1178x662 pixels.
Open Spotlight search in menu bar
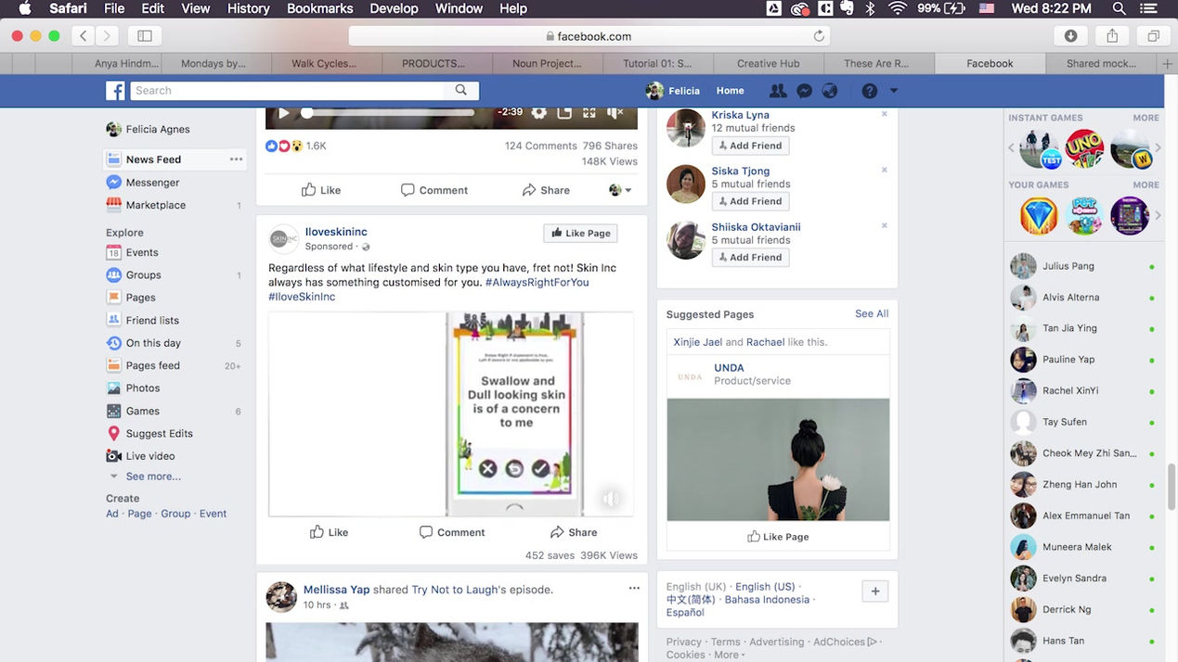tap(1120, 8)
